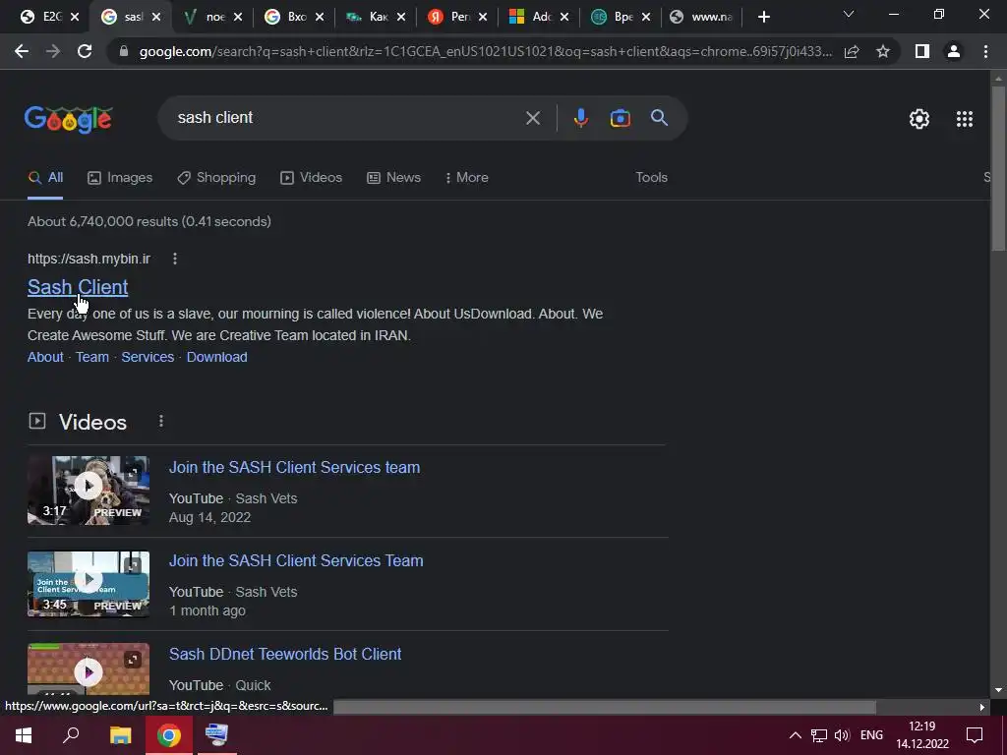Image resolution: width=1007 pixels, height=755 pixels.
Task: Select the Shopping search filter
Action: (x=216, y=177)
